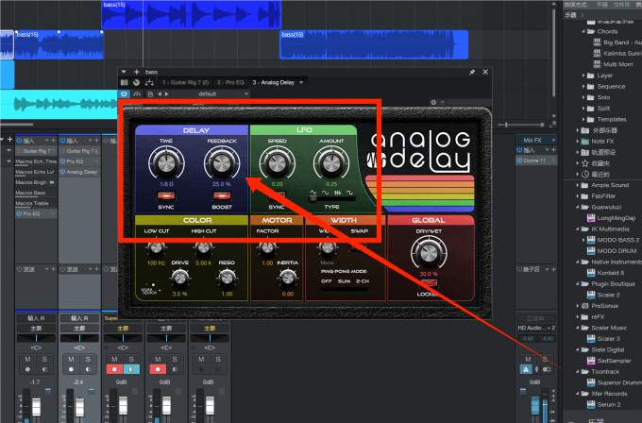Pin the Analog Delay plugin window

pyautogui.click(x=472, y=72)
